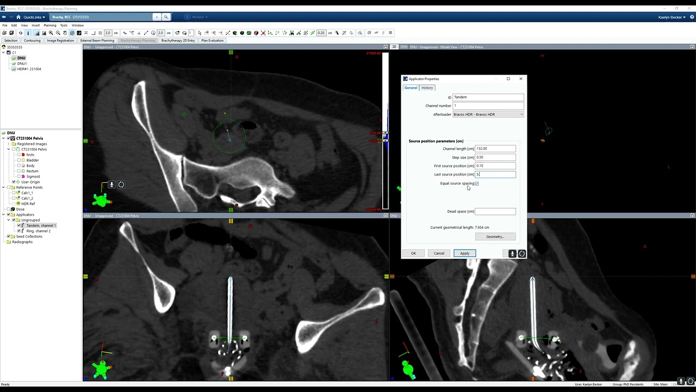Switch to the Brachytherapy 2D Entry tab
696x392 pixels.
click(x=178, y=40)
